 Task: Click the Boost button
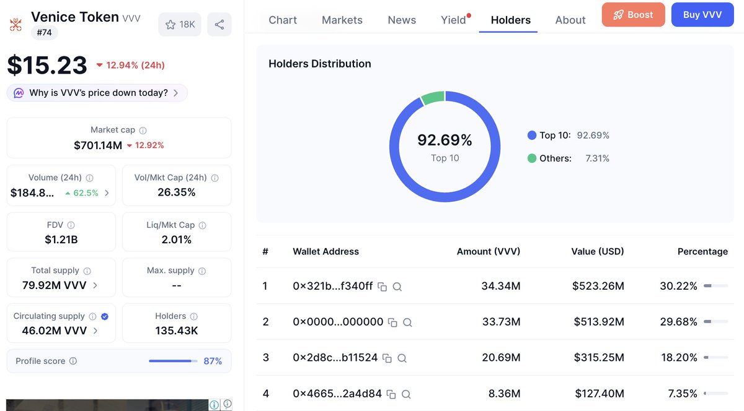634,14
